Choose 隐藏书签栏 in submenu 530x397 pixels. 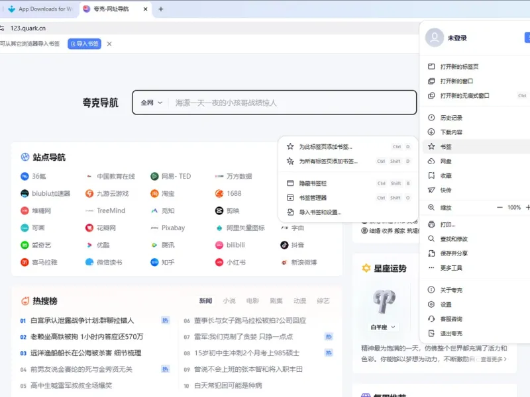(x=348, y=183)
